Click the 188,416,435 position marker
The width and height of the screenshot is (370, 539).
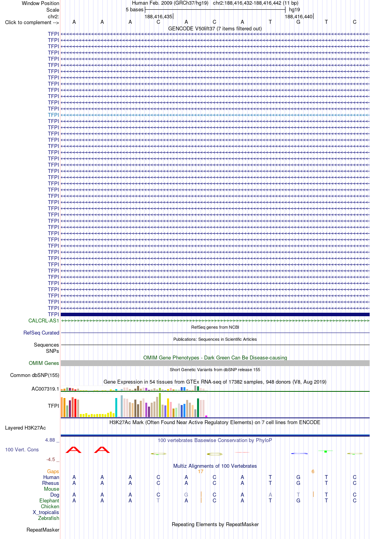[159, 16]
